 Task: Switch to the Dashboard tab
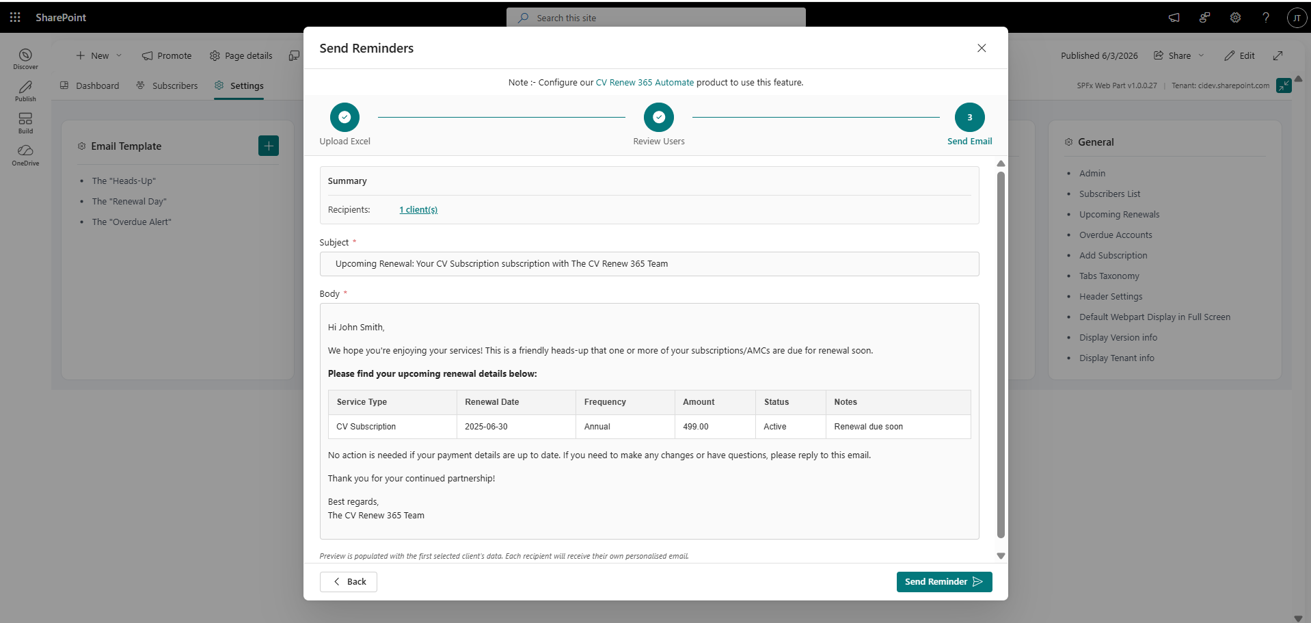tap(90, 85)
